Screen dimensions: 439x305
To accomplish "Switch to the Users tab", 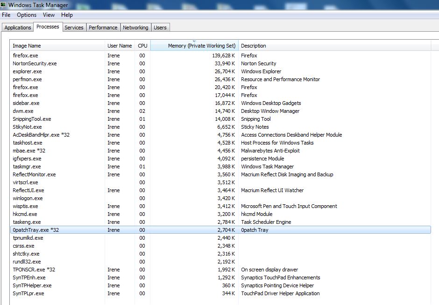I will [160, 28].
